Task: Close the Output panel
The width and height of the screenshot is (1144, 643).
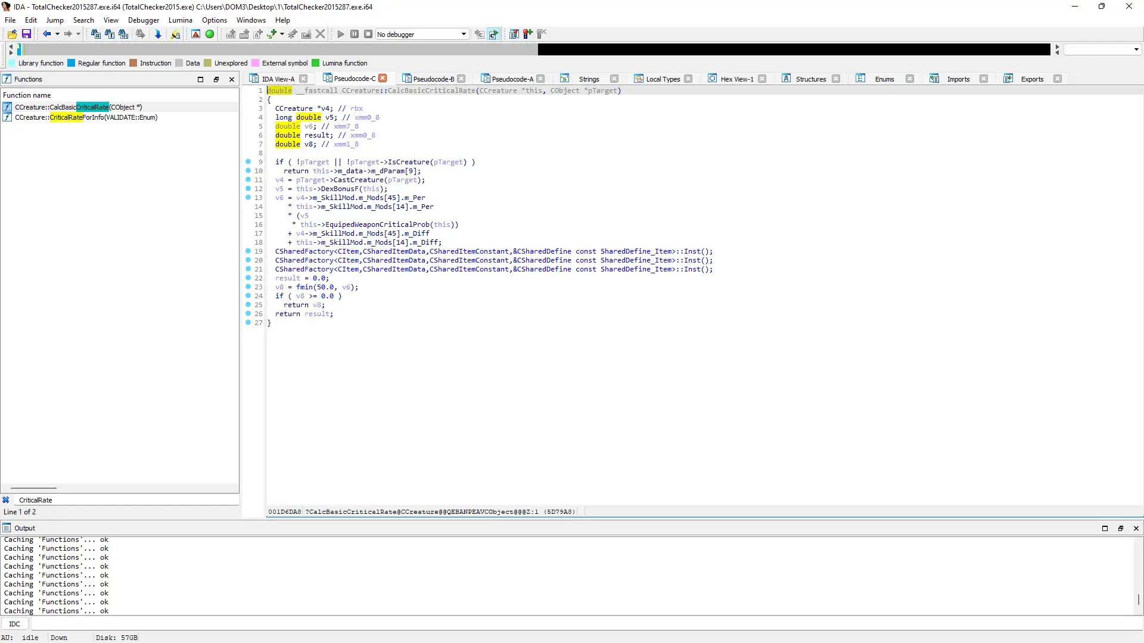Action: pyautogui.click(x=1136, y=528)
